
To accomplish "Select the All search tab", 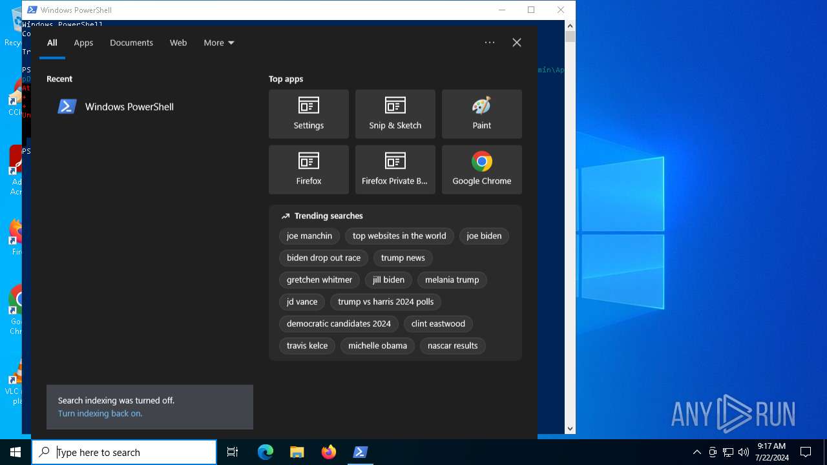I will click(52, 43).
